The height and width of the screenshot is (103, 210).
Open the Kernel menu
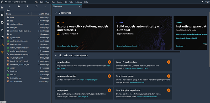(60, 2)
